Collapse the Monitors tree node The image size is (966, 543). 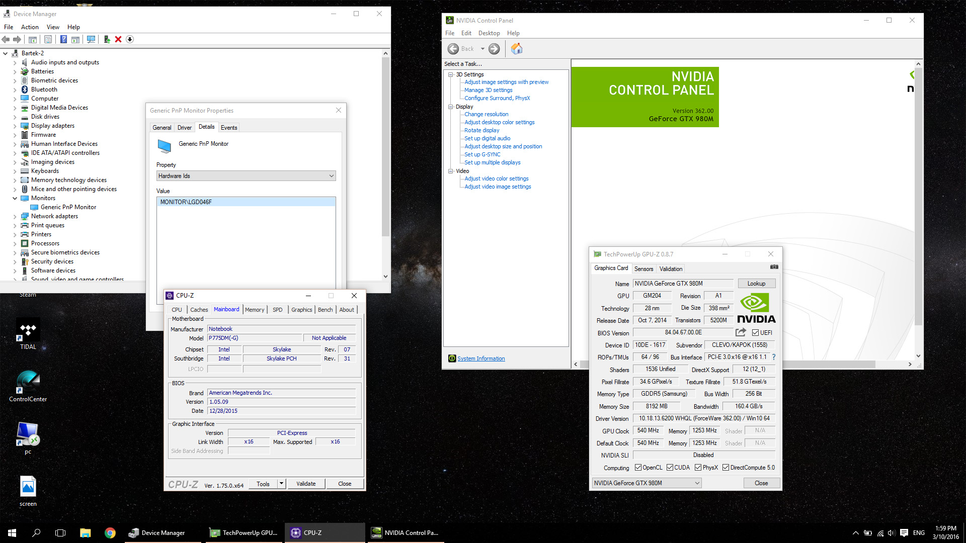click(15, 198)
